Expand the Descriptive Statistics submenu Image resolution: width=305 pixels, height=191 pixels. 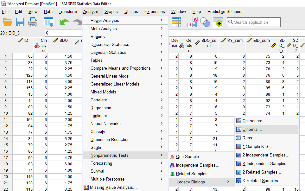coord(125,44)
